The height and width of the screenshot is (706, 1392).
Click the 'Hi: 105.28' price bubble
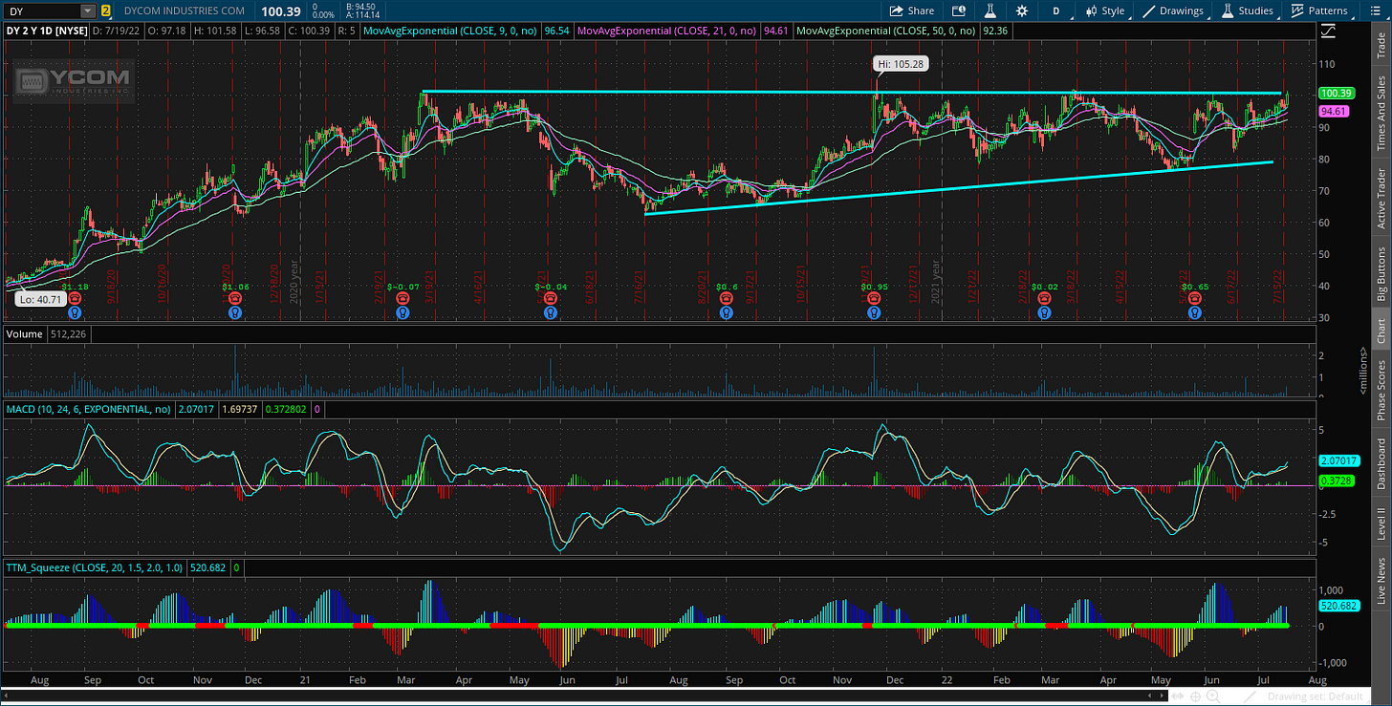coord(901,64)
